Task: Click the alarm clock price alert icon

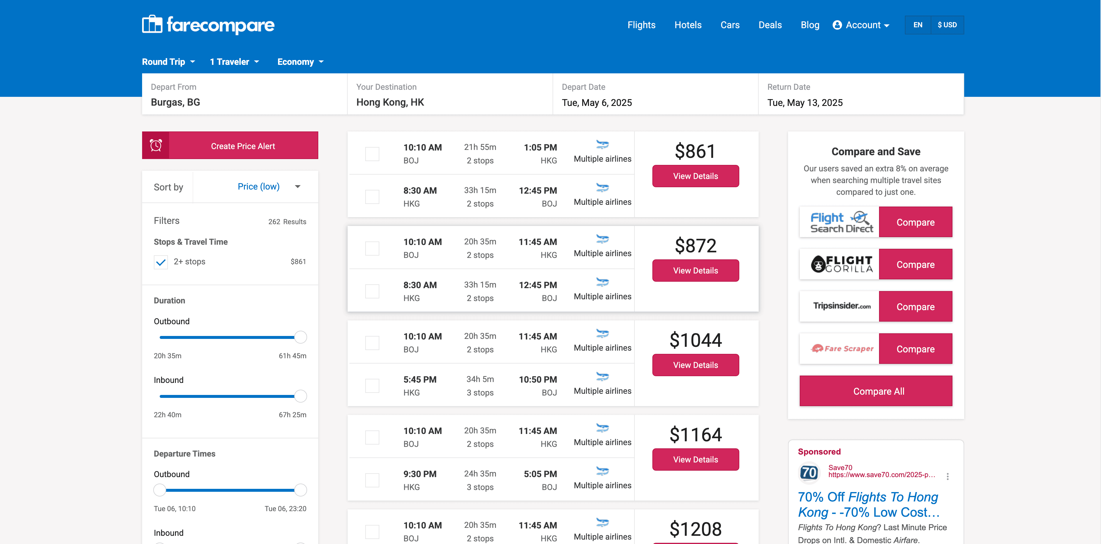Action: [156, 146]
